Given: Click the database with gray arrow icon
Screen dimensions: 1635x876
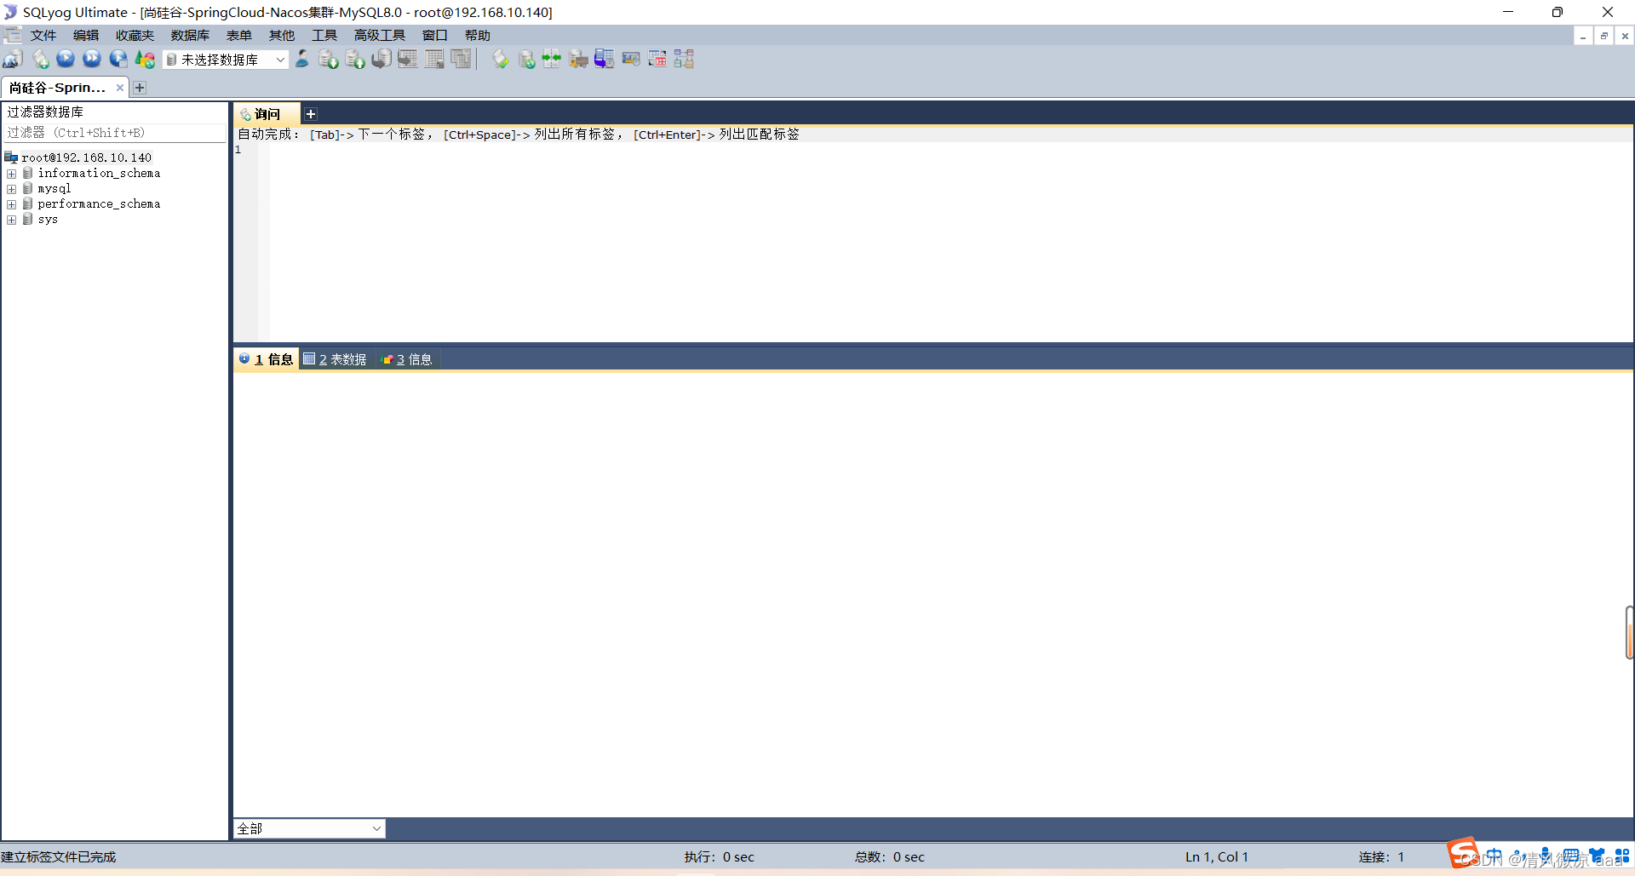Looking at the screenshot, I should (381, 59).
